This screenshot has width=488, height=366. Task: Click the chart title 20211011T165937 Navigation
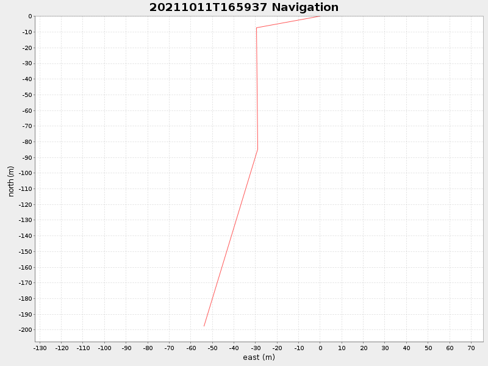(x=243, y=7)
